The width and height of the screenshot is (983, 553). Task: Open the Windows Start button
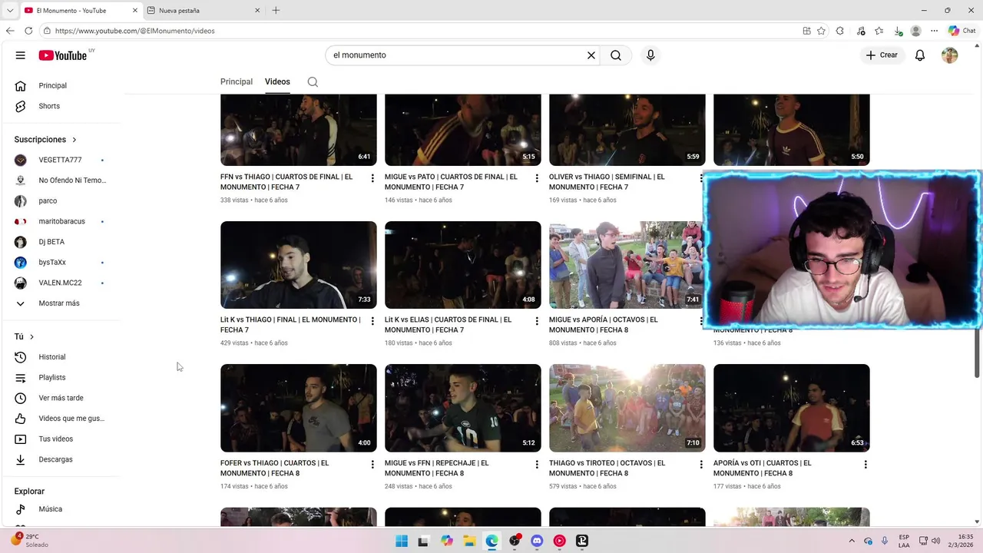402,541
